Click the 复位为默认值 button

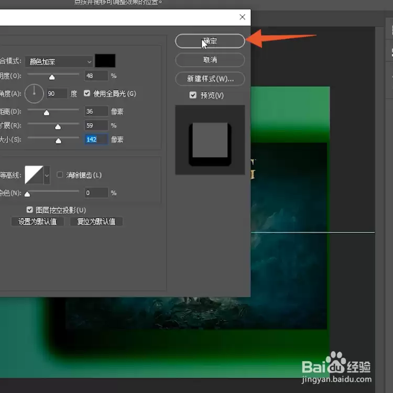[96, 221]
